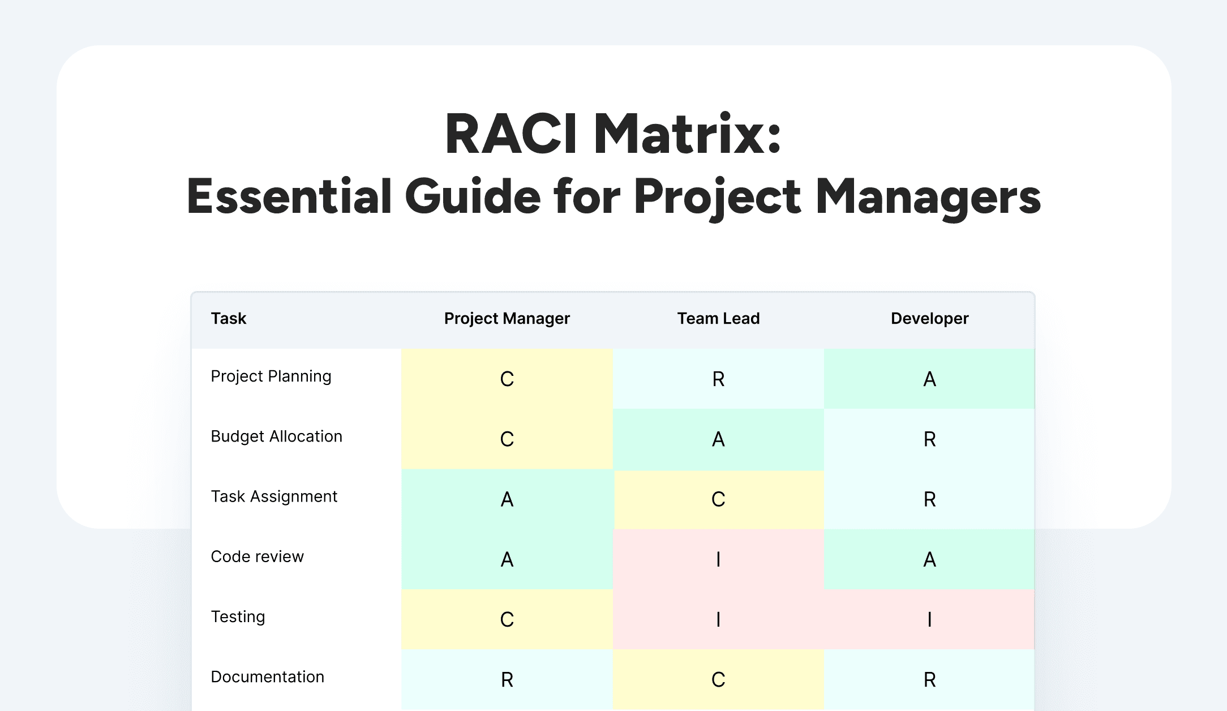Select the 'Project Manager' column header

507,318
